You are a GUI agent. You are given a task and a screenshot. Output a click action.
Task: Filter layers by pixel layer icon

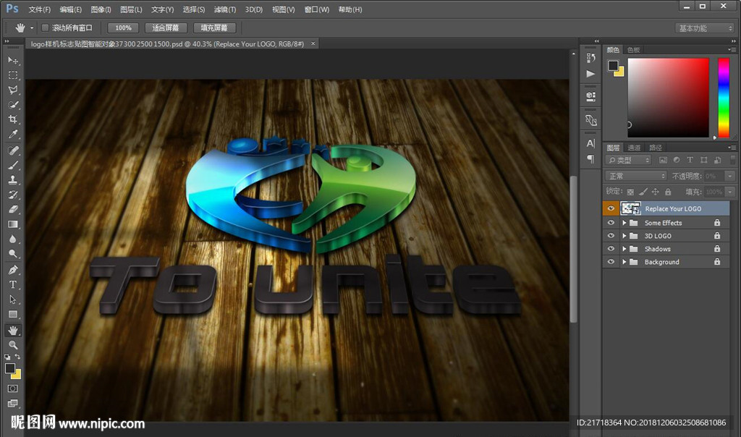[x=663, y=160]
